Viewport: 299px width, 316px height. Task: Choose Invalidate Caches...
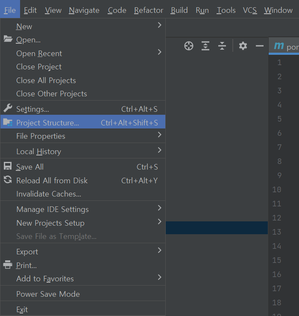[x=83, y=194]
